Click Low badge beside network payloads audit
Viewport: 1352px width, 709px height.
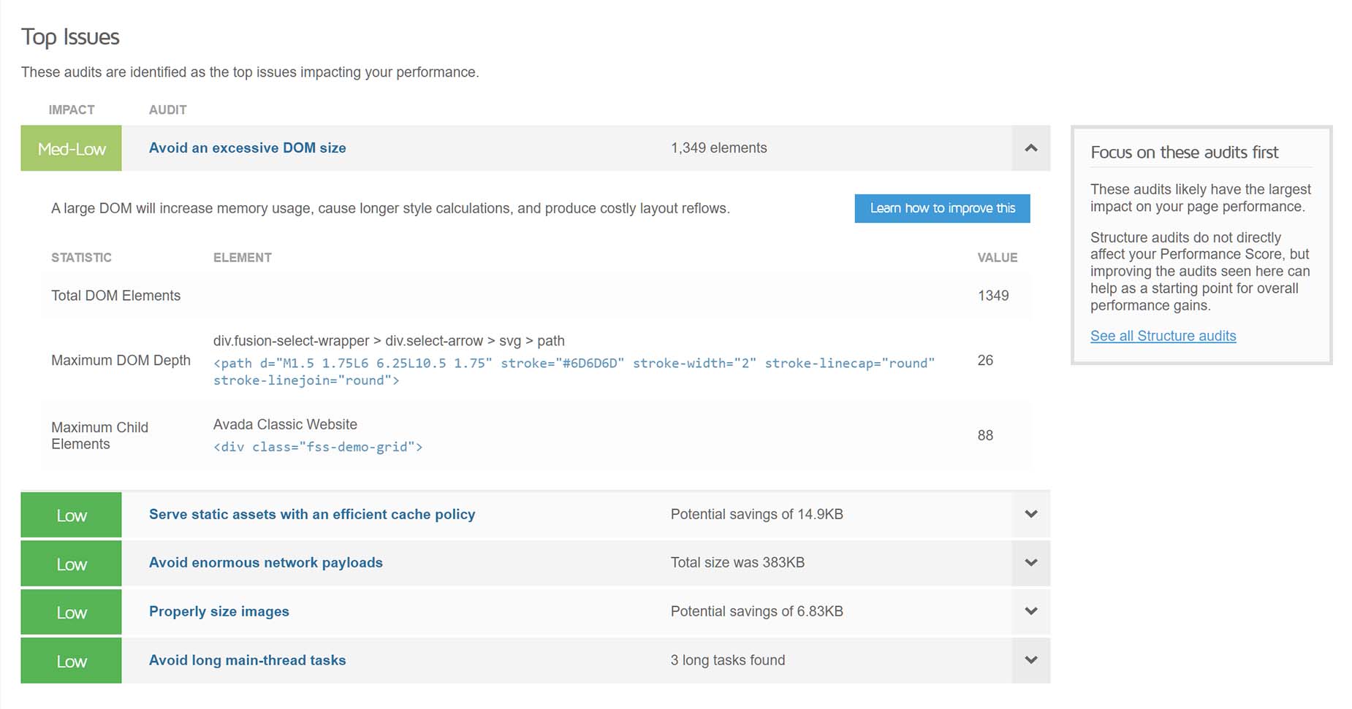click(x=71, y=564)
